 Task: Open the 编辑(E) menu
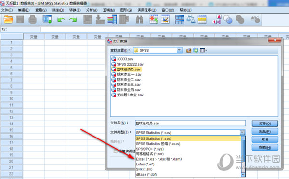click(24, 10)
